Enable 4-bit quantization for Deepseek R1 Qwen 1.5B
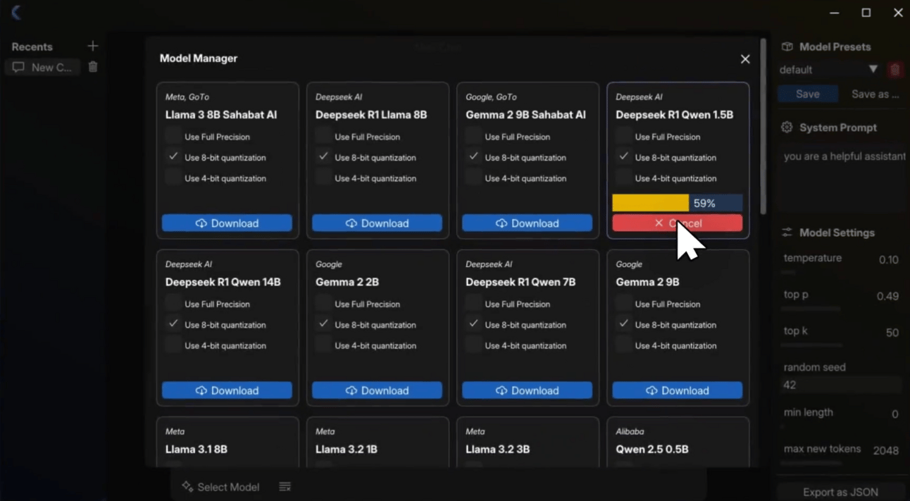The height and width of the screenshot is (501, 910). 623,178
